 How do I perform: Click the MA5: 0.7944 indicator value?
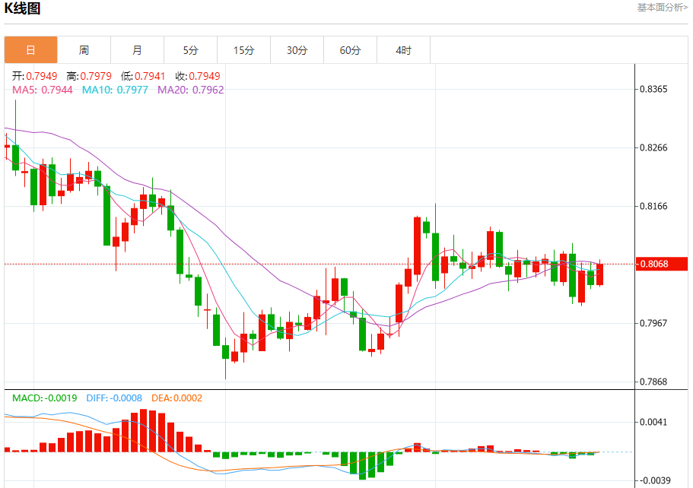pyautogui.click(x=43, y=90)
